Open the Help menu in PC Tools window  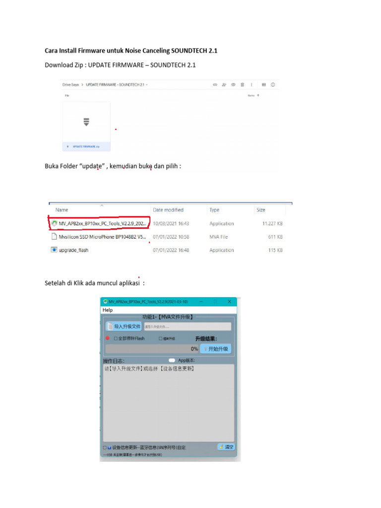(108, 310)
